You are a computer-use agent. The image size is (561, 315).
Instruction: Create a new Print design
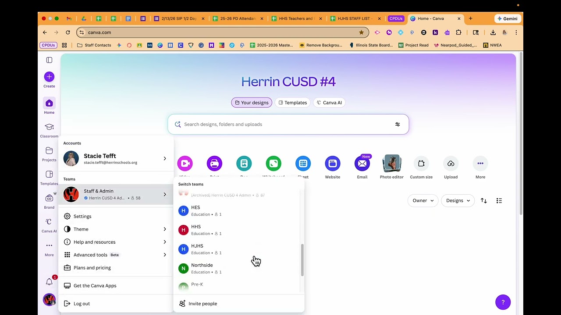point(214,164)
